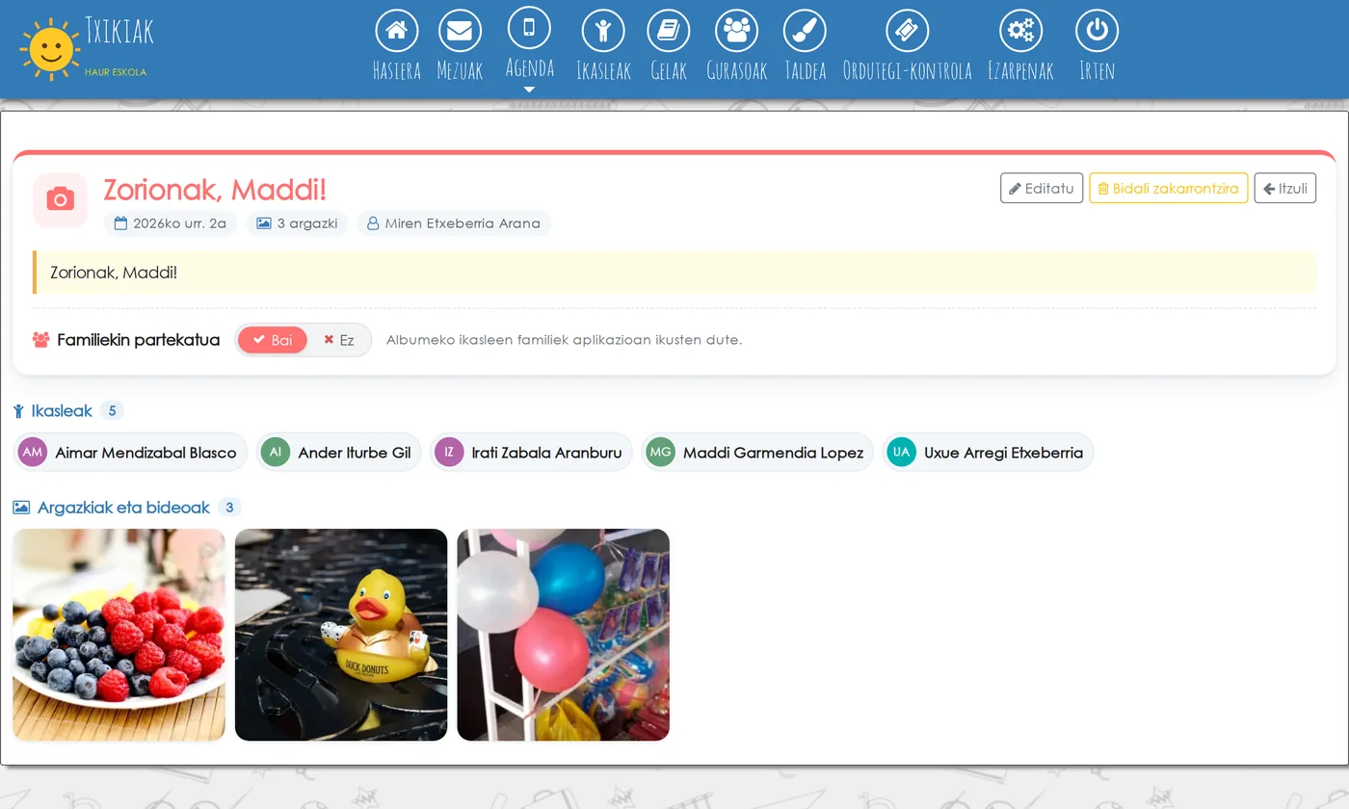Expand the dropdown arrow under Agenda

tap(529, 90)
